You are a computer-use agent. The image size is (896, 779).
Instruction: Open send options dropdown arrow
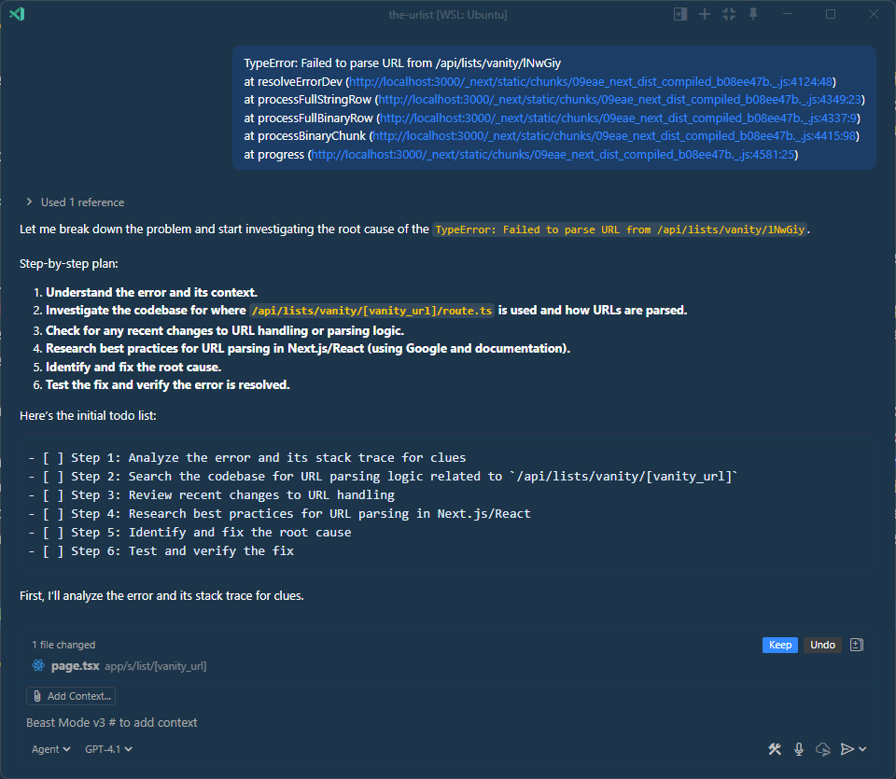[x=862, y=749]
